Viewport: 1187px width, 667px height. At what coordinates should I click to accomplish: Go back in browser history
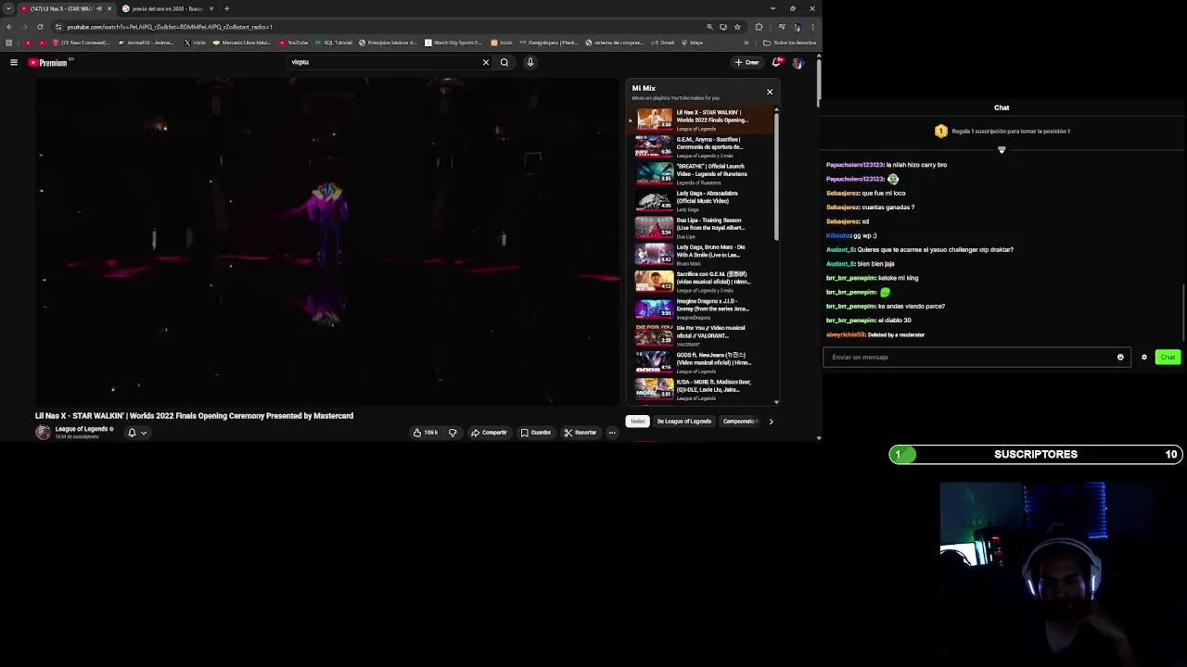click(x=9, y=27)
